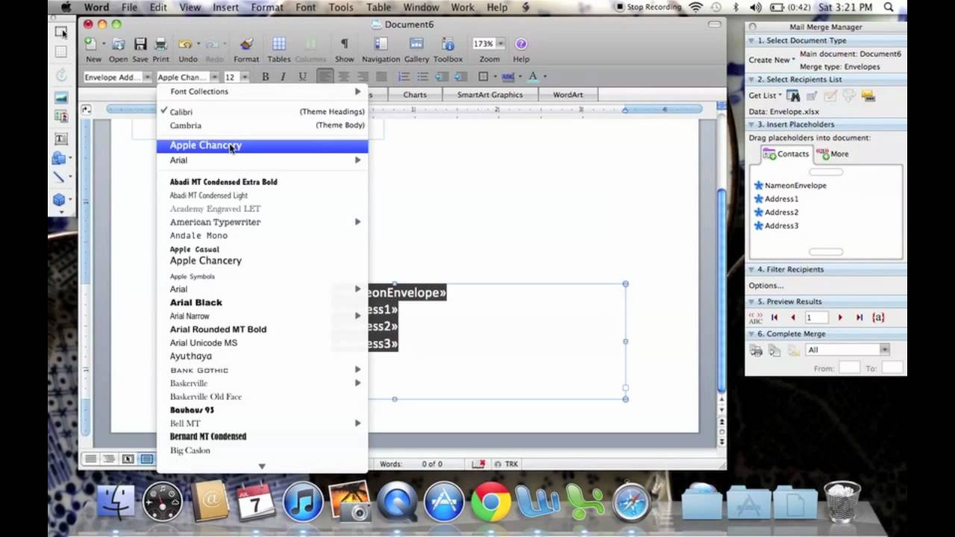Click the purple Help icon
The height and width of the screenshot is (537, 955).
tap(521, 44)
